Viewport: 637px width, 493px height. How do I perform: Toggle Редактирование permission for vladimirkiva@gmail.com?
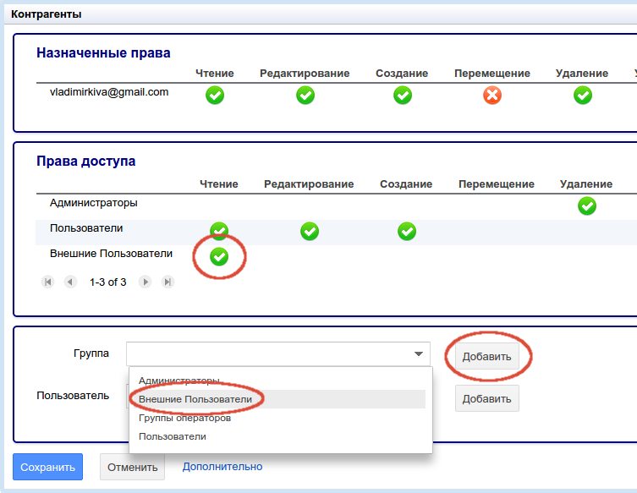pyautogui.click(x=305, y=96)
